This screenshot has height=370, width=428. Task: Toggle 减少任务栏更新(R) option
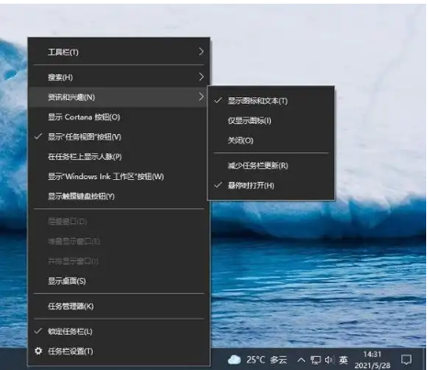tap(271, 165)
